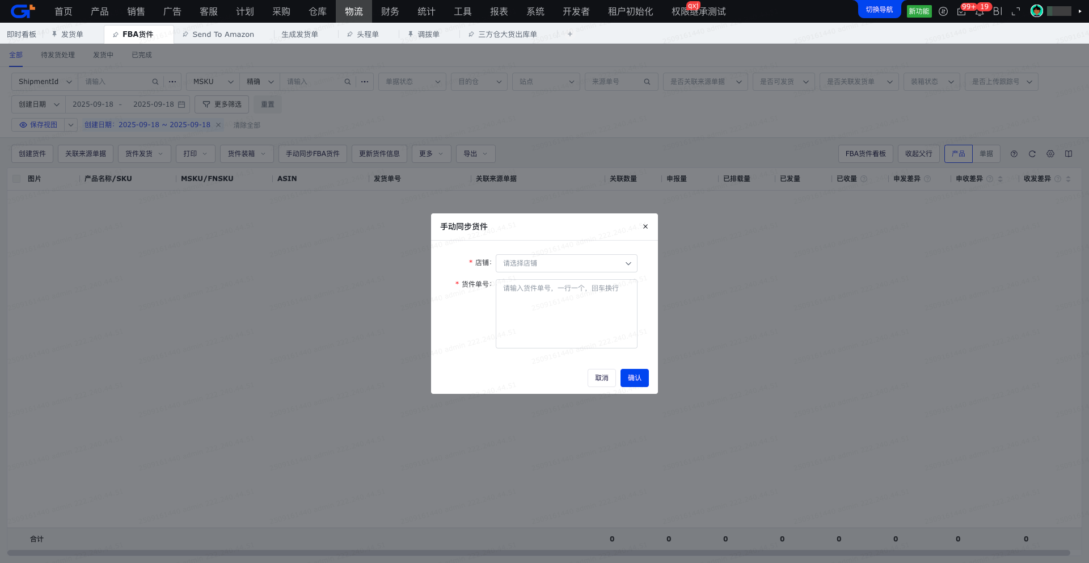Expand the arrow next to 保存视图
The height and width of the screenshot is (563, 1089).
tap(71, 125)
